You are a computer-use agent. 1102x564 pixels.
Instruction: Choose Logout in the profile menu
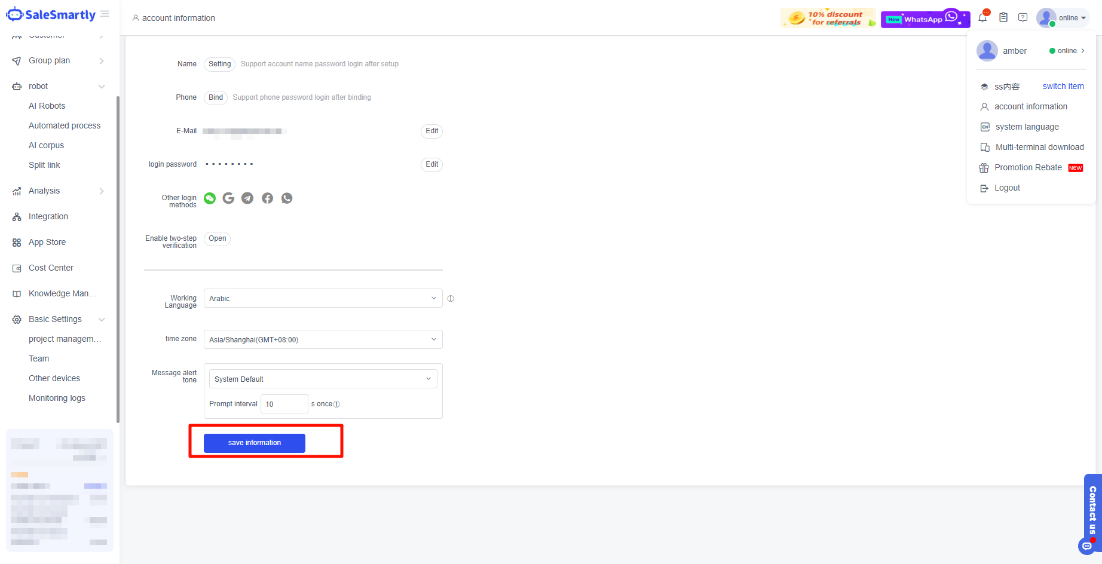coord(1007,188)
